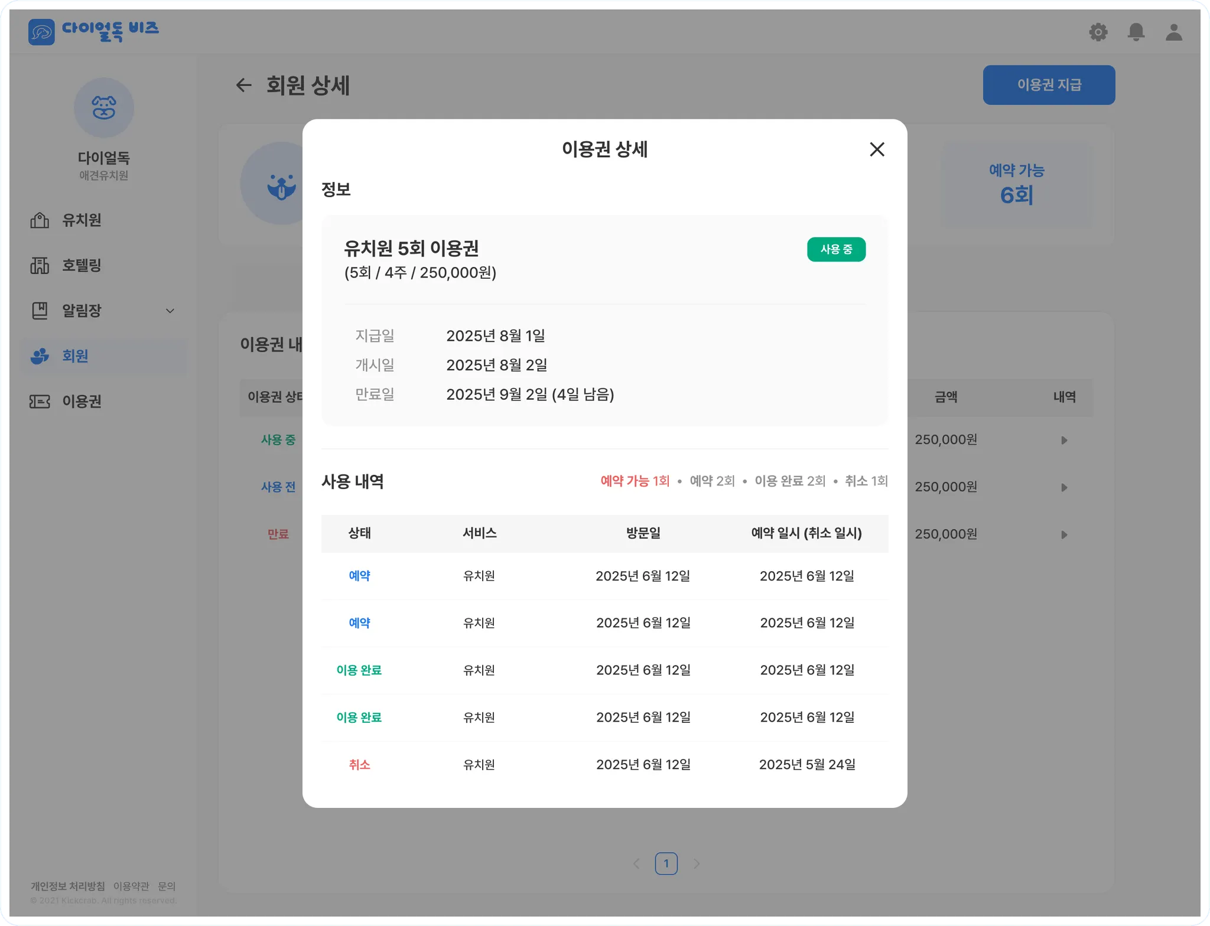The image size is (1210, 926).
Task: Click the 이용권 지급 button
Action: (1049, 85)
